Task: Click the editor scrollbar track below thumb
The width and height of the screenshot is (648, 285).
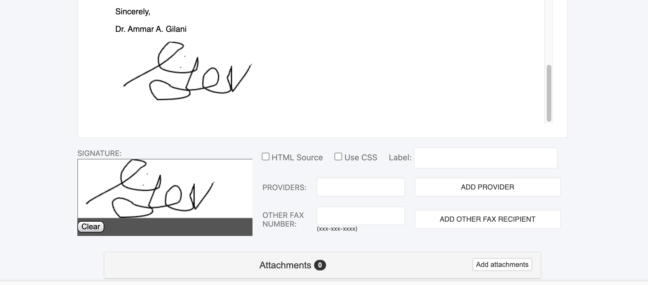Action: pos(549,123)
